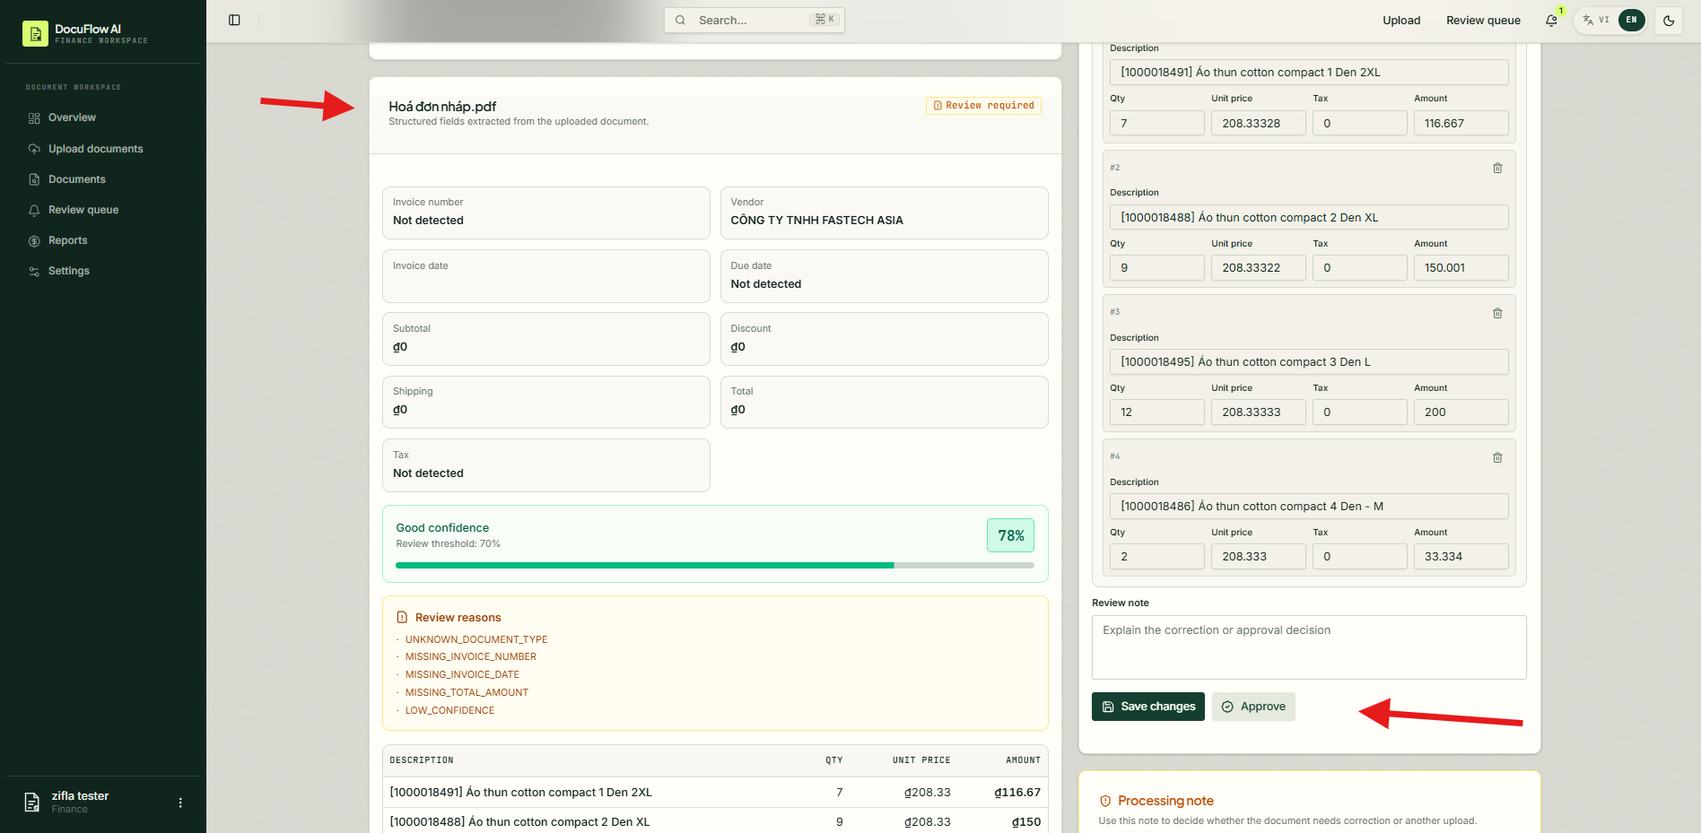Screen dimensions: 1701x833
Task: Edit amount field showing 116.667
Action: click(x=1461, y=123)
